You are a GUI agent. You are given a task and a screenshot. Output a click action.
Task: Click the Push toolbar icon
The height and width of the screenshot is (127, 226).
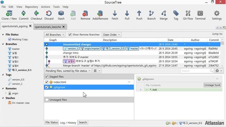[139, 13]
